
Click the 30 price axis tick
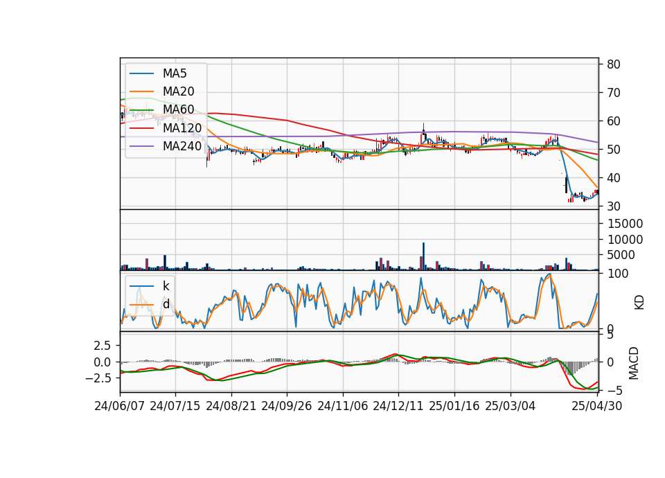[x=614, y=206]
